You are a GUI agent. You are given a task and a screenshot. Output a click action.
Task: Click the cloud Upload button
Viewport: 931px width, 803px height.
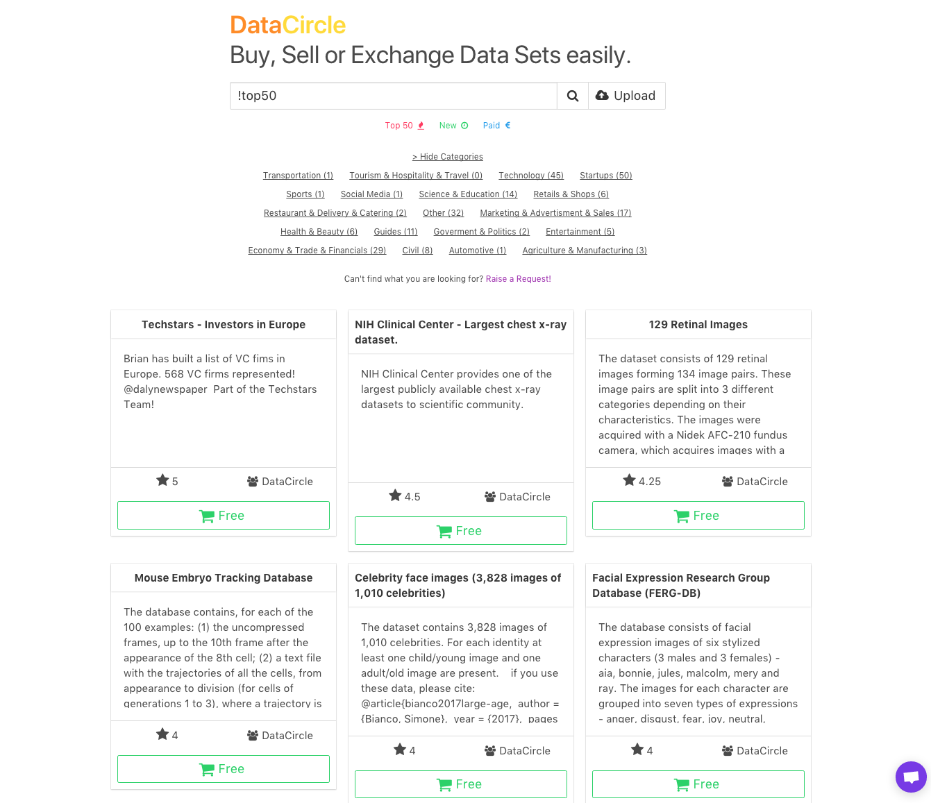[x=627, y=96]
